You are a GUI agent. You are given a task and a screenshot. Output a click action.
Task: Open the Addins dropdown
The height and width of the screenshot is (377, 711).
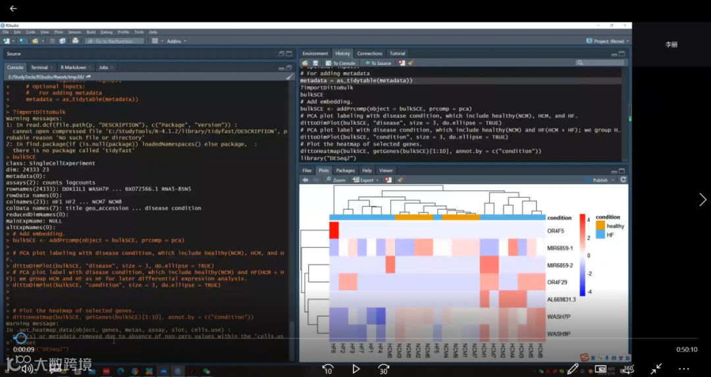[176, 41]
